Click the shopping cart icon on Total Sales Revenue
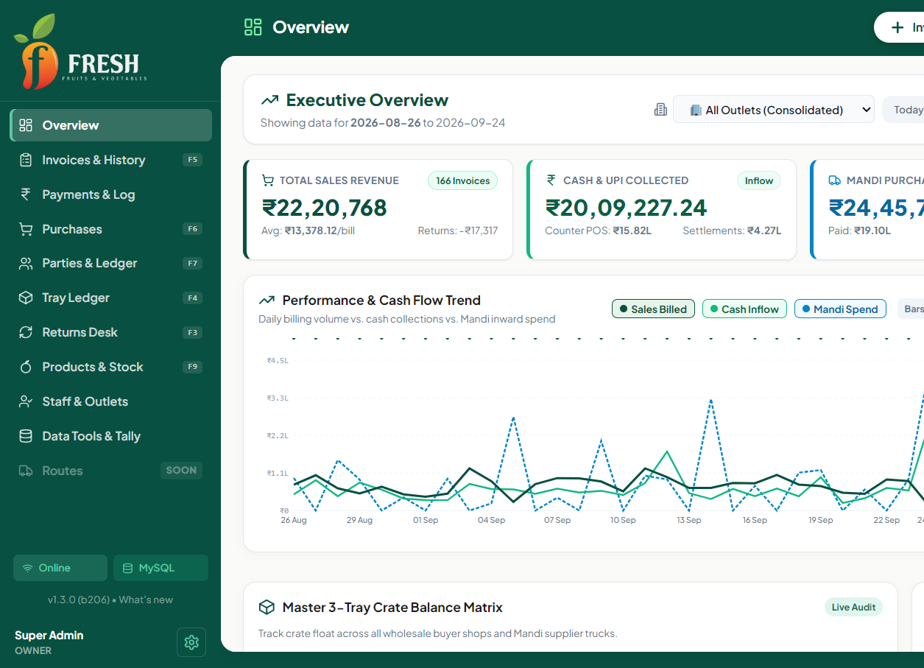Image resolution: width=924 pixels, height=668 pixels. pyautogui.click(x=268, y=180)
